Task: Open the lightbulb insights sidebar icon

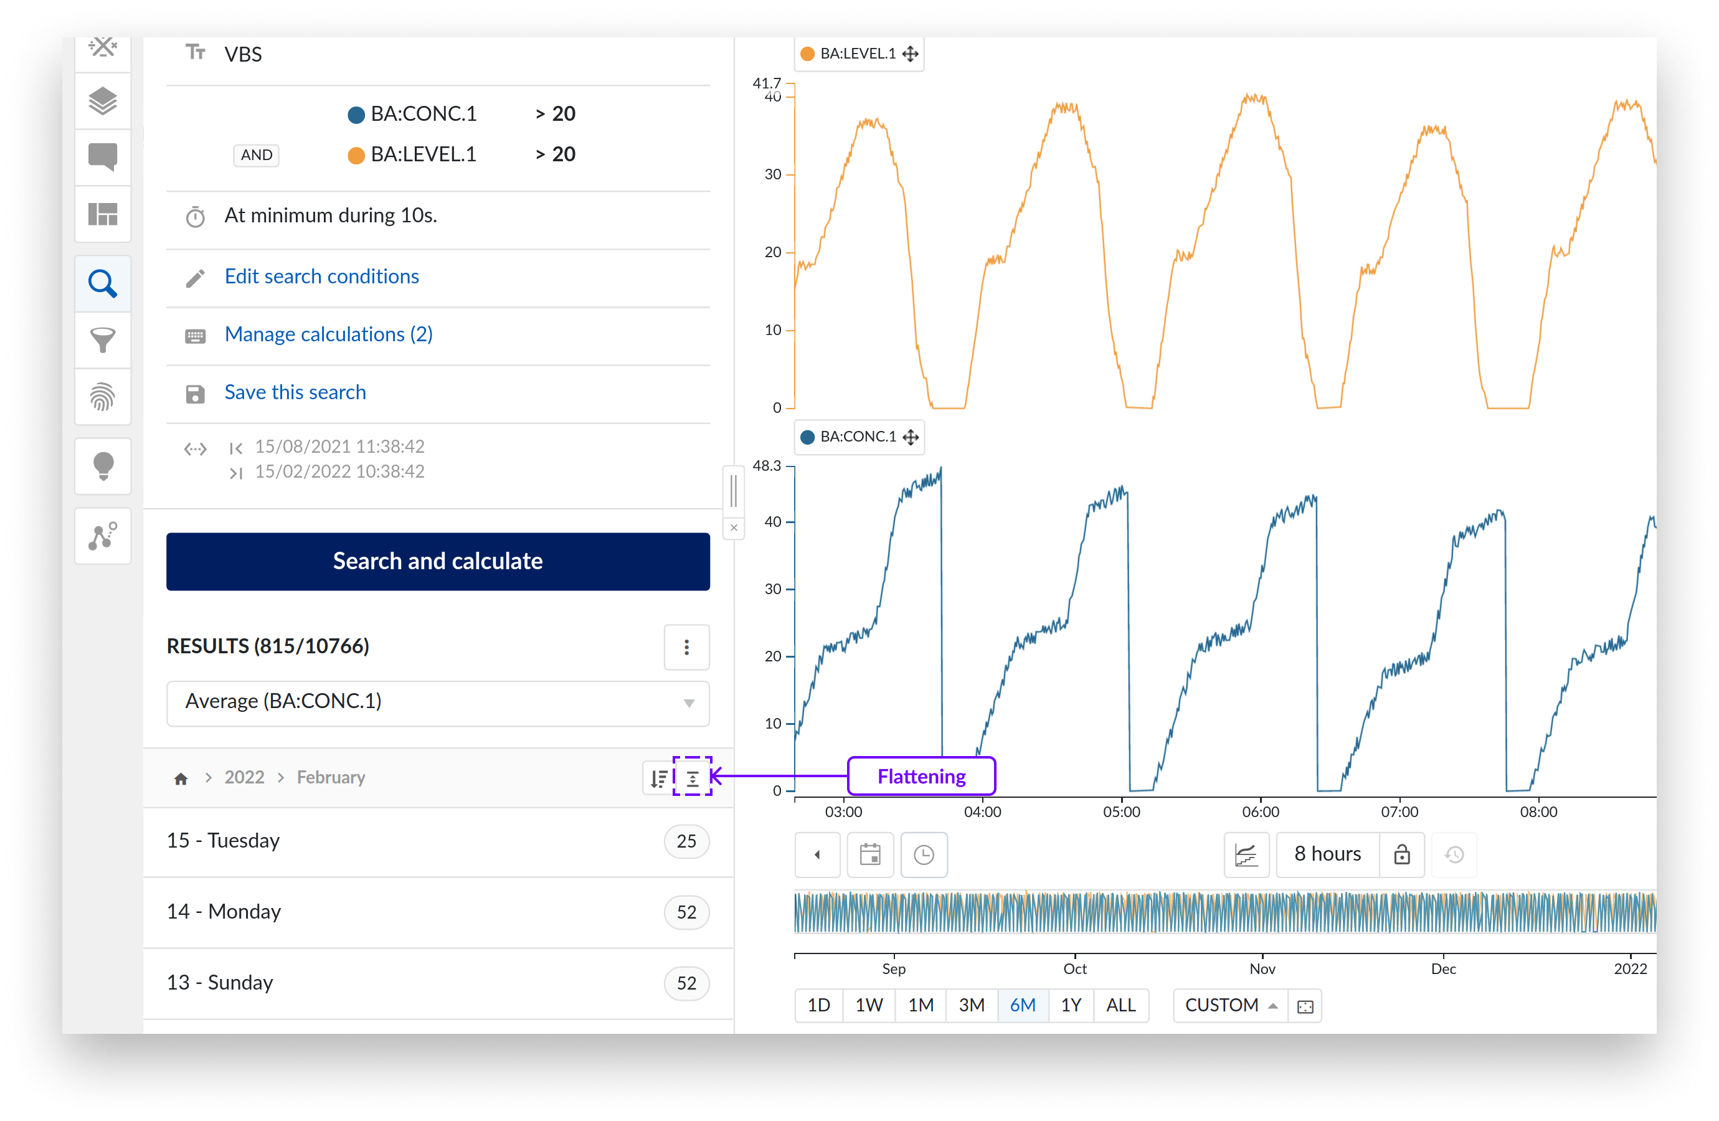Action: [x=103, y=466]
